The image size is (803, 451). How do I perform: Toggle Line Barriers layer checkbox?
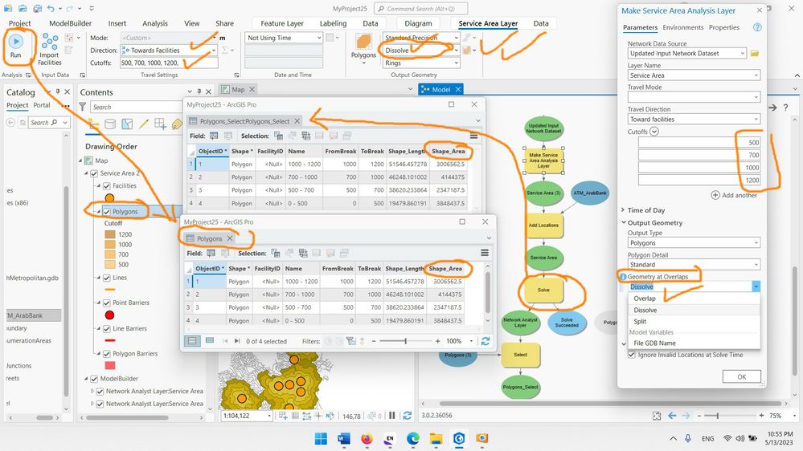[x=107, y=329]
